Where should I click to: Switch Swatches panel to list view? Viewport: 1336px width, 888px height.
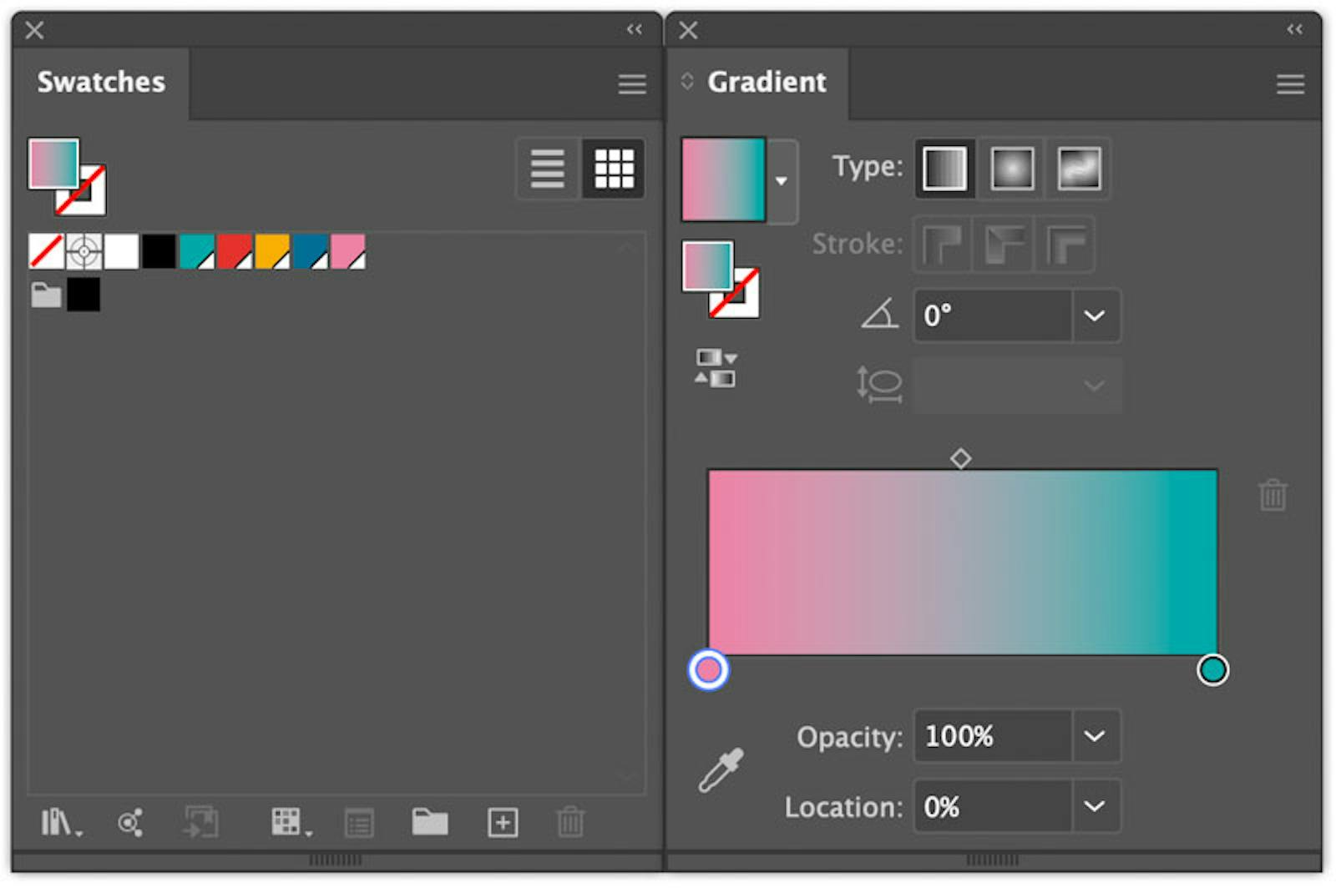(547, 169)
